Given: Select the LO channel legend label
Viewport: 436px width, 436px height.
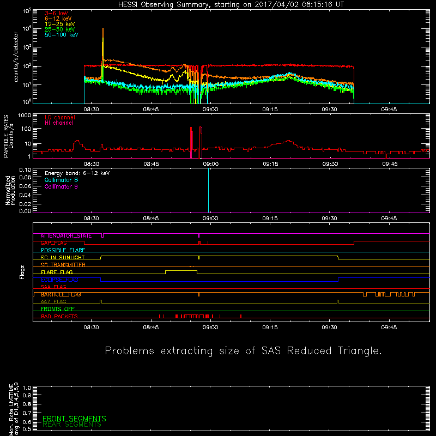Looking at the screenshot, I should (60, 117).
